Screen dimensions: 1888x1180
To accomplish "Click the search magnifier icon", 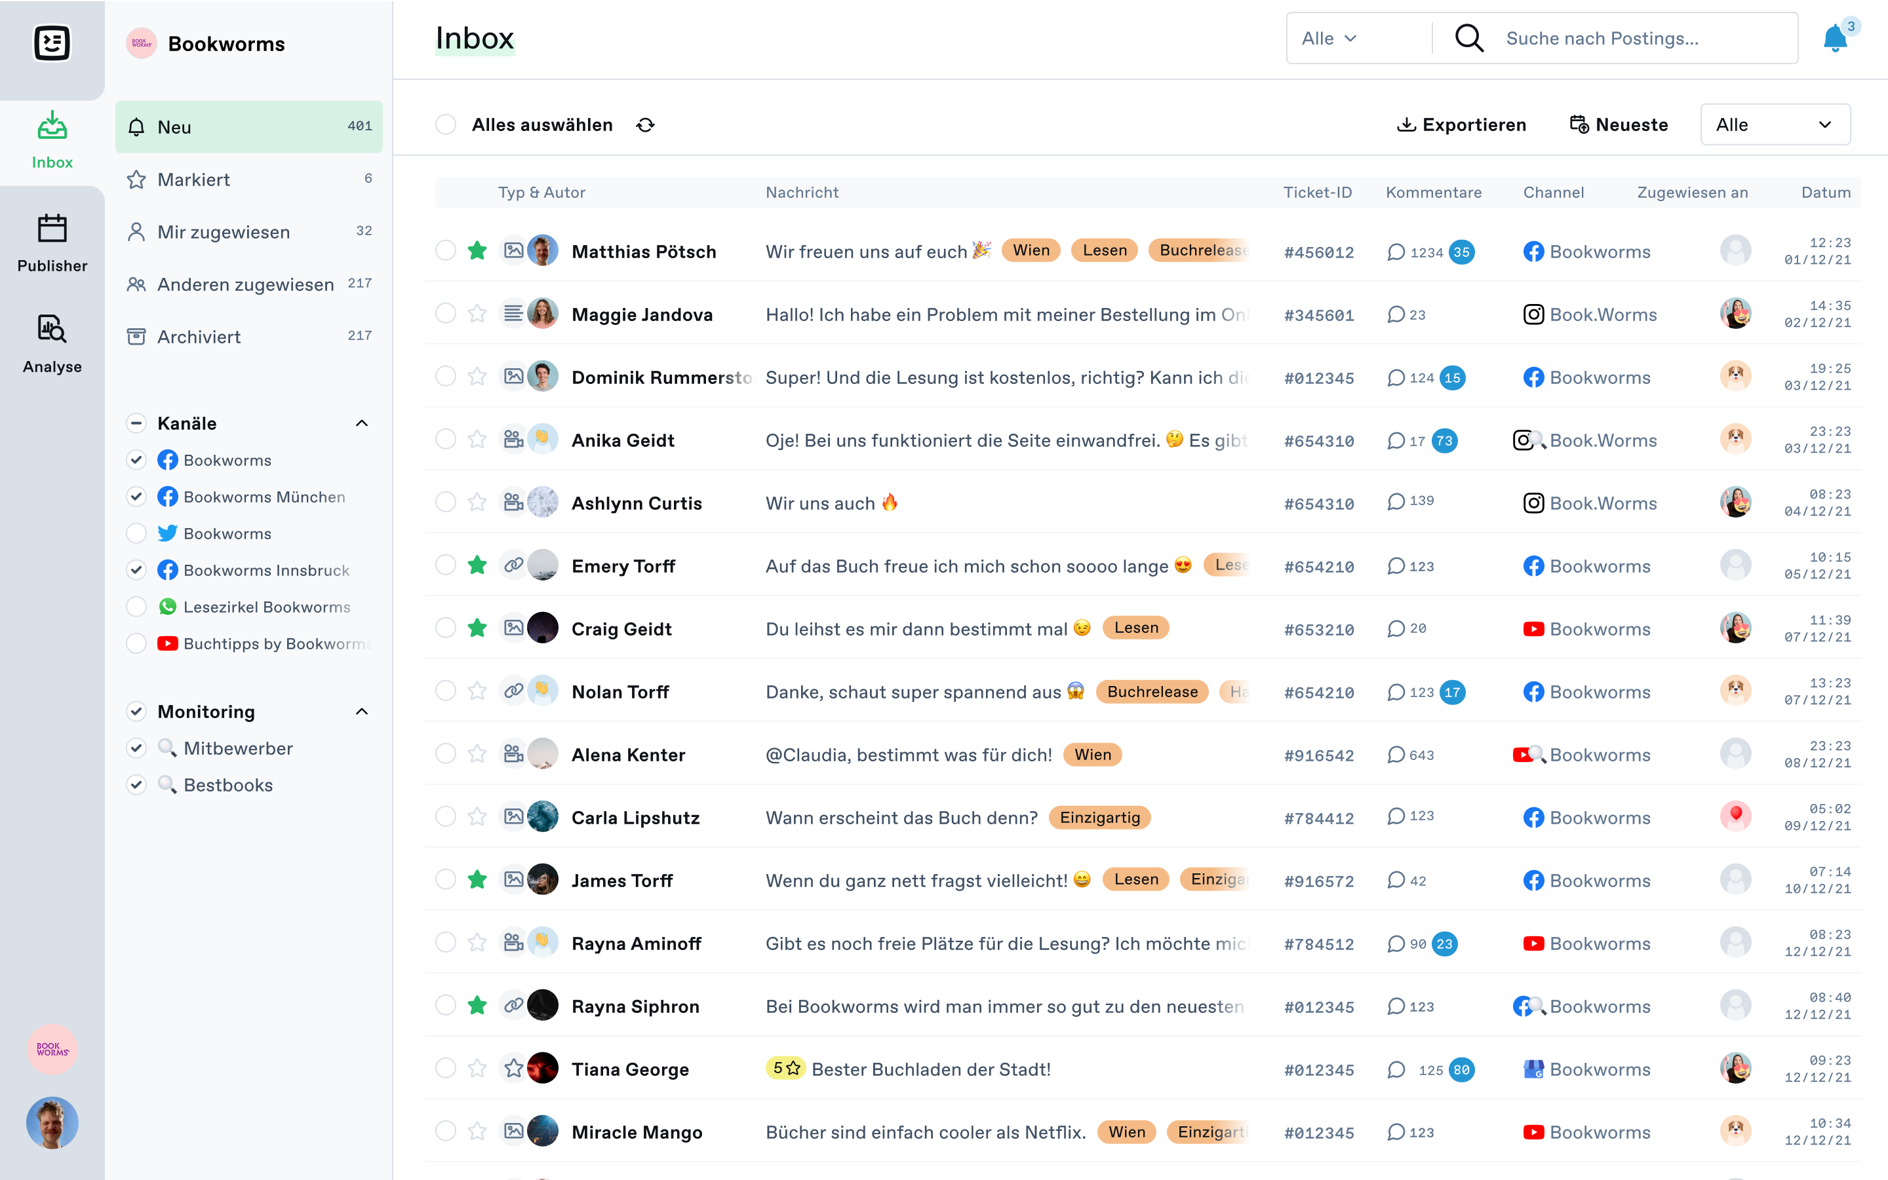I will coord(1469,37).
